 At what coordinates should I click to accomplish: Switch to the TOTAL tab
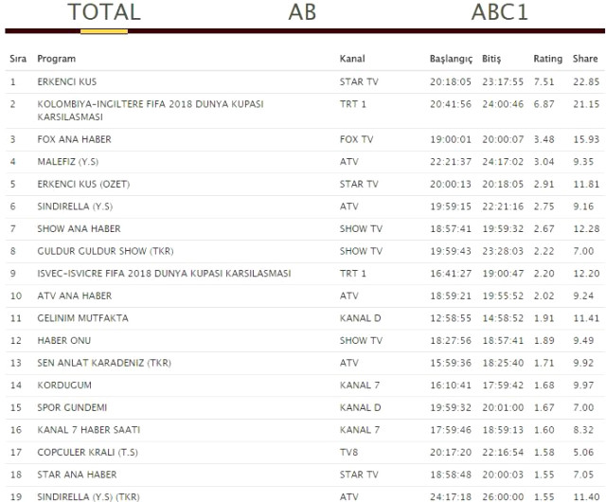pyautogui.click(x=104, y=12)
